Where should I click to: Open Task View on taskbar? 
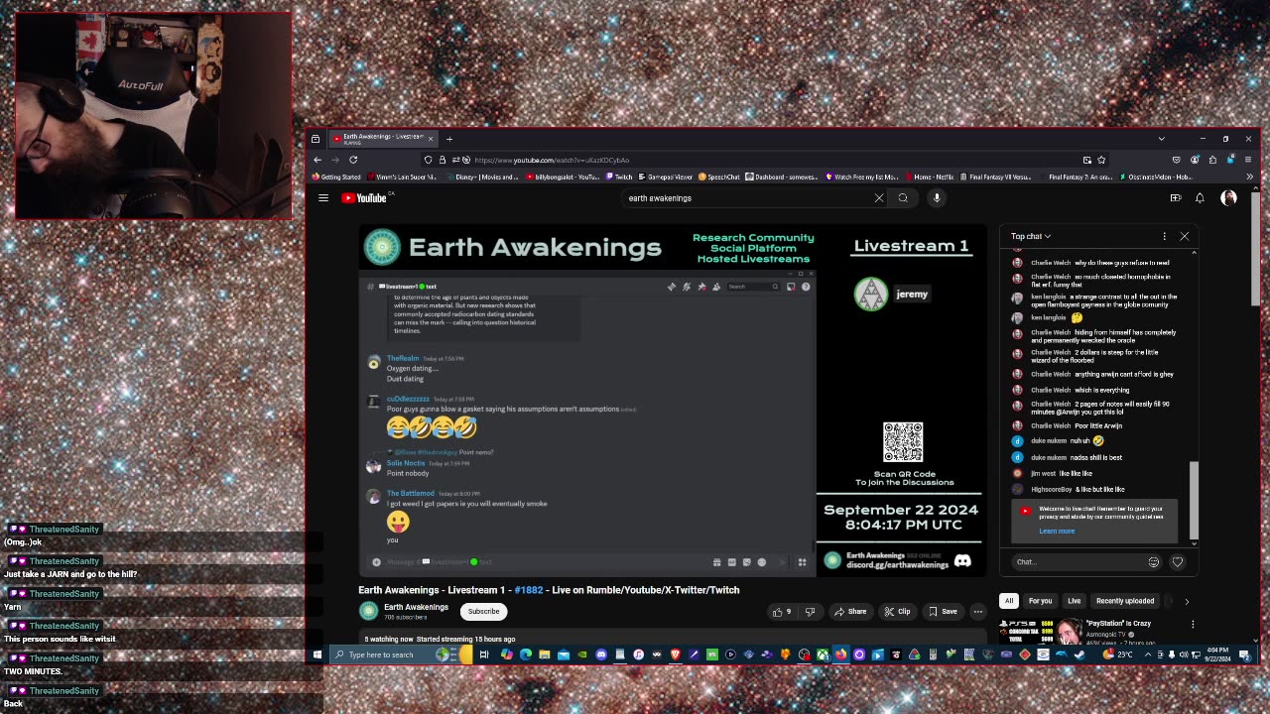[x=484, y=654]
